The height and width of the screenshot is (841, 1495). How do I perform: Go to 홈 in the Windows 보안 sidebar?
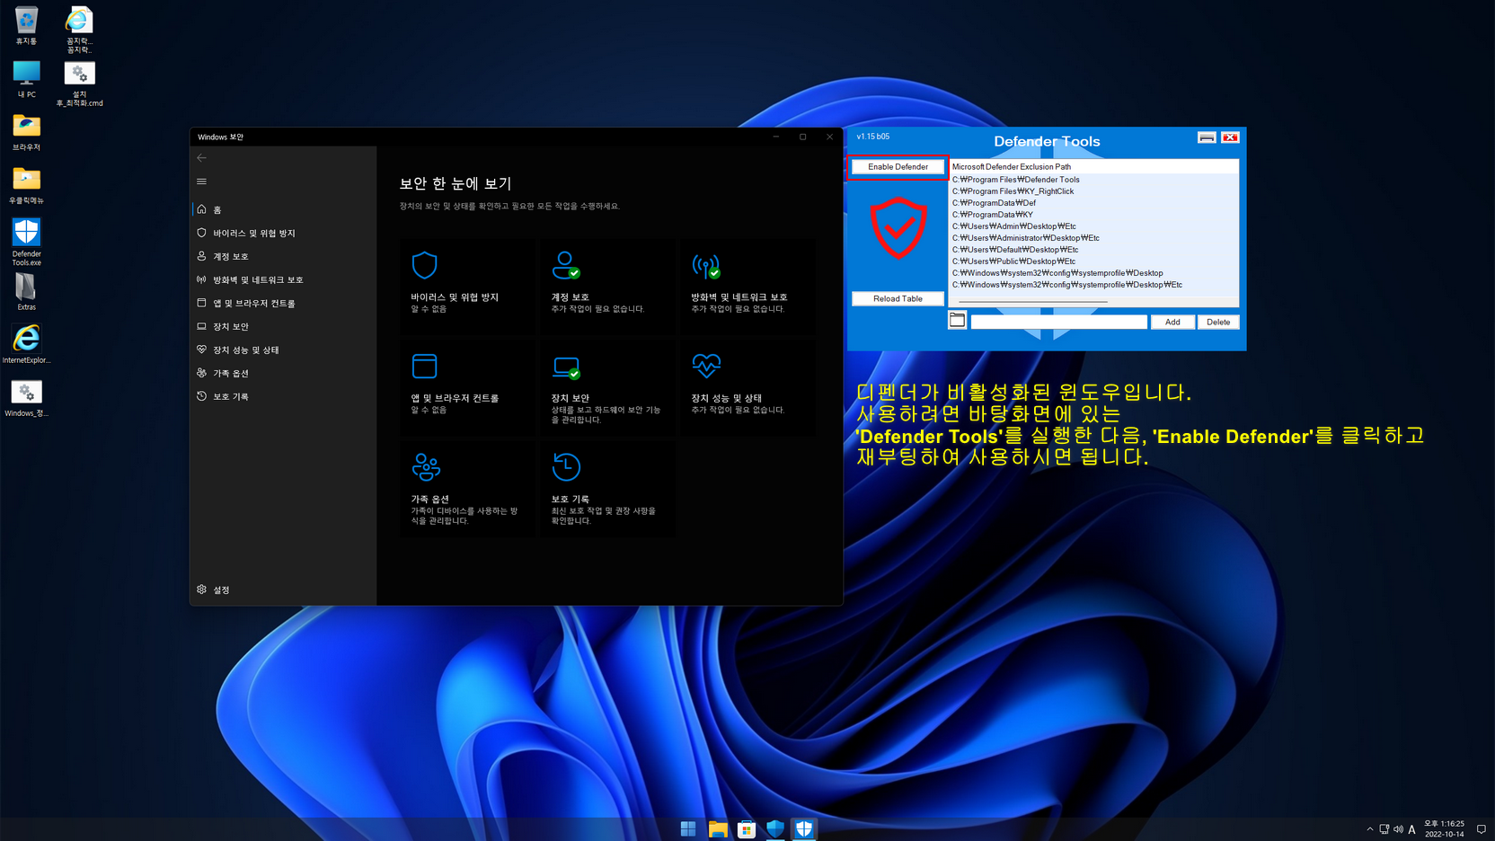click(x=283, y=209)
